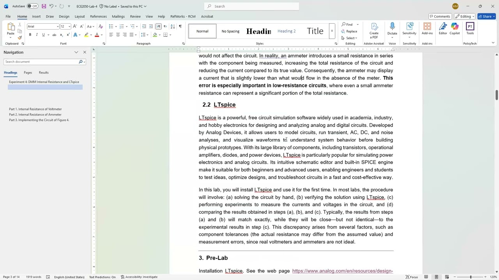Image resolution: width=499 pixels, height=280 pixels.
Task: Apply the Heading 2 style
Action: click(287, 31)
